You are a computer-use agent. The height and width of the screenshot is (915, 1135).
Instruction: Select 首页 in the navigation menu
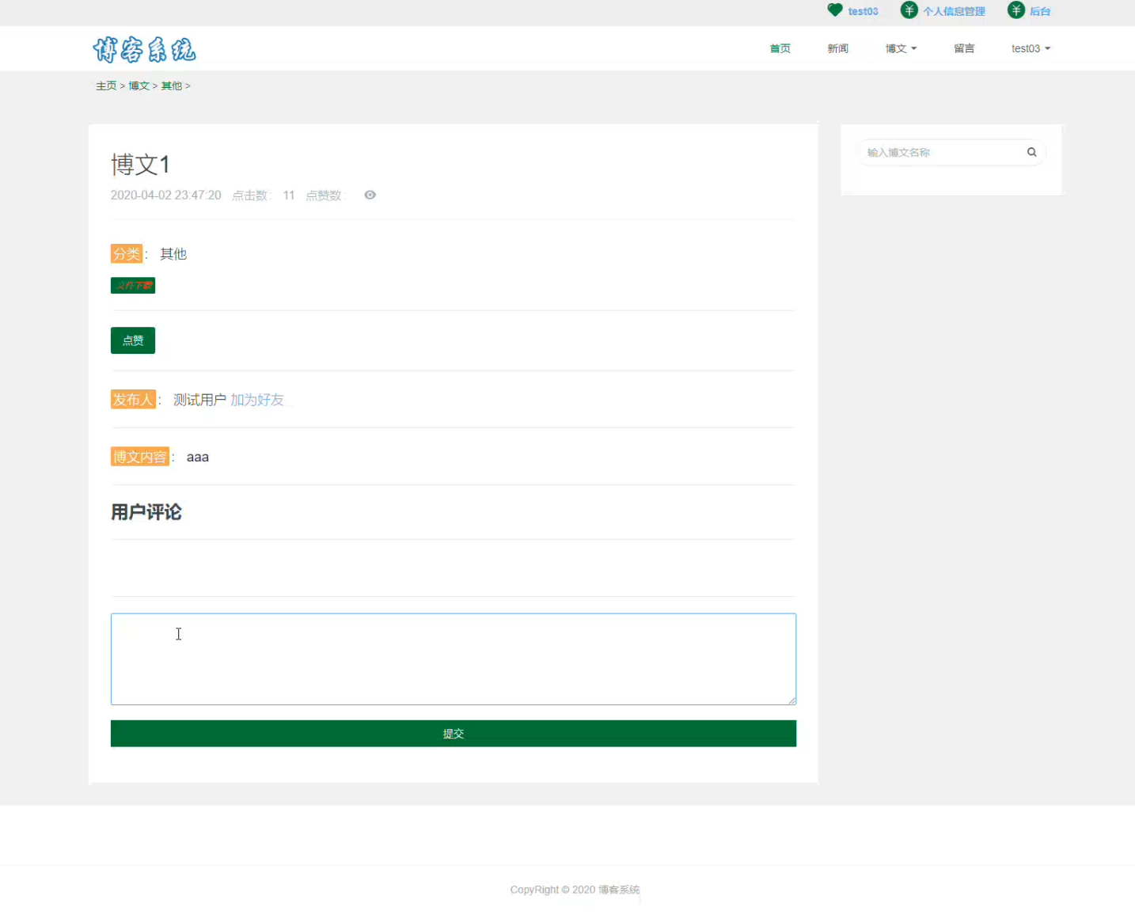coord(780,48)
